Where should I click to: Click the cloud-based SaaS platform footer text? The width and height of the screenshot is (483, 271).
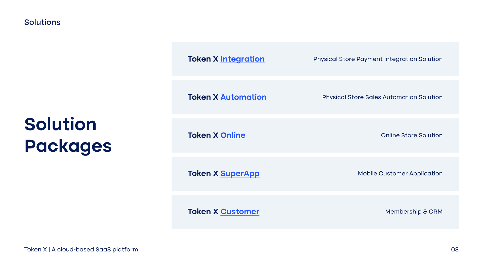[95, 249]
